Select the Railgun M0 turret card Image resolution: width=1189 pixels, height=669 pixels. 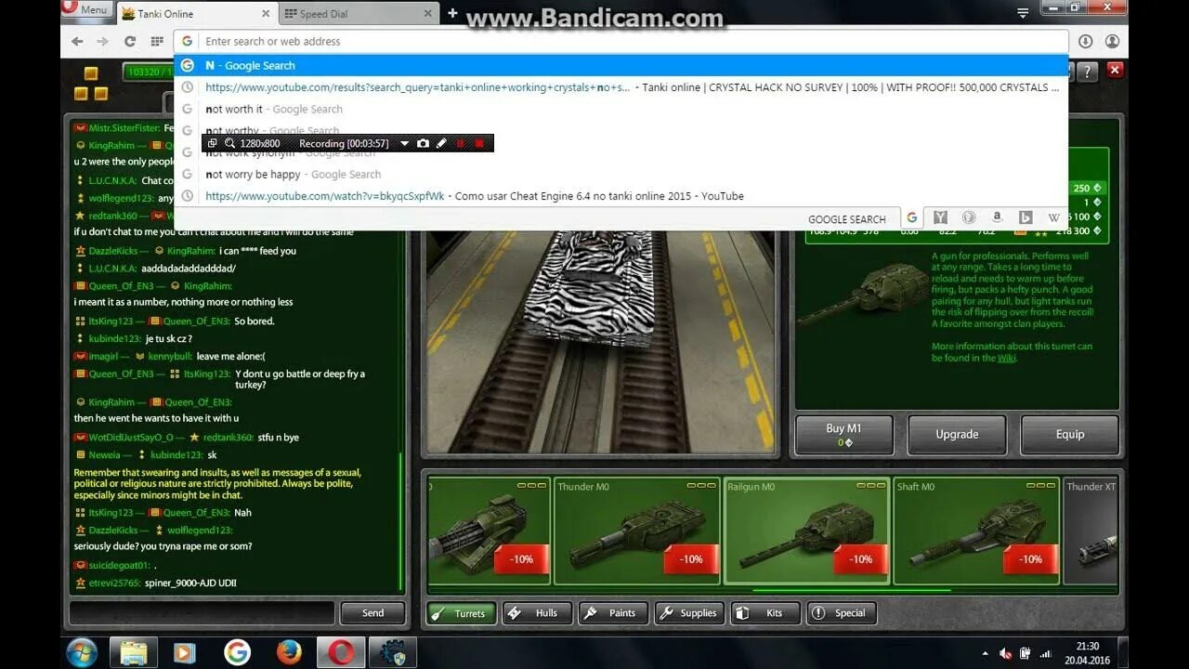tap(806, 531)
